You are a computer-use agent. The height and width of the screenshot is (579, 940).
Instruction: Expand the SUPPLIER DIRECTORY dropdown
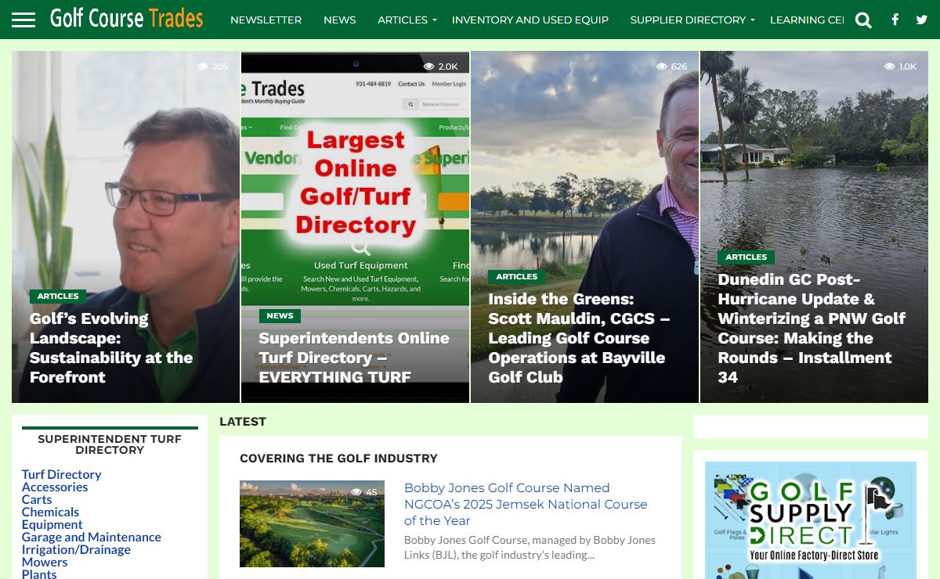(x=692, y=20)
